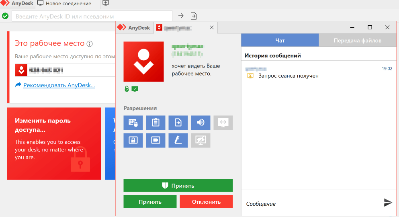This screenshot has height=217, width=399.
Task: Click the green verified monitor status icon
Action: [x=135, y=89]
